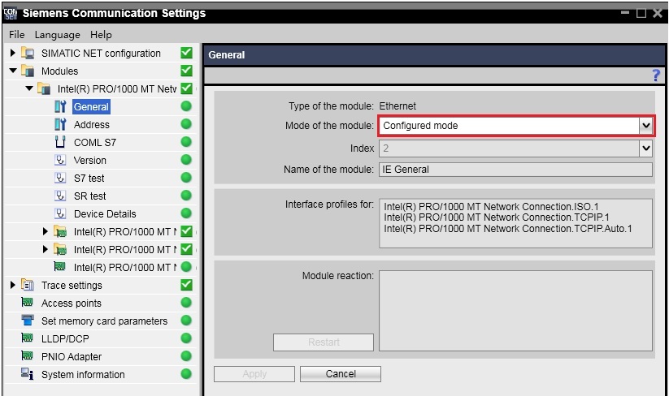Screen dimensions: 669x396
Task: Open the Mode of the module dropdown
Action: [516, 126]
